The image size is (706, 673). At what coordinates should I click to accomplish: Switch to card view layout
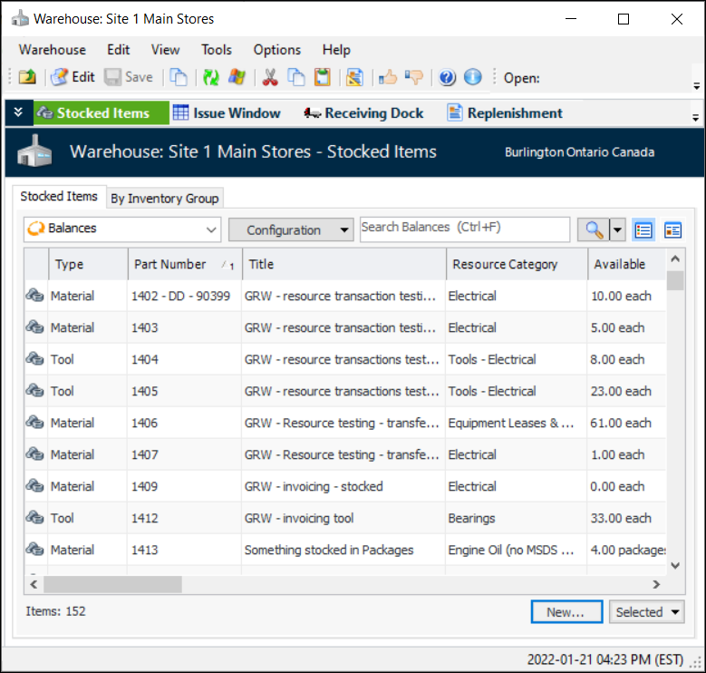672,229
